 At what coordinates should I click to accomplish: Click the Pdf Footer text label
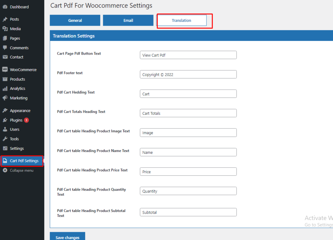70,73
